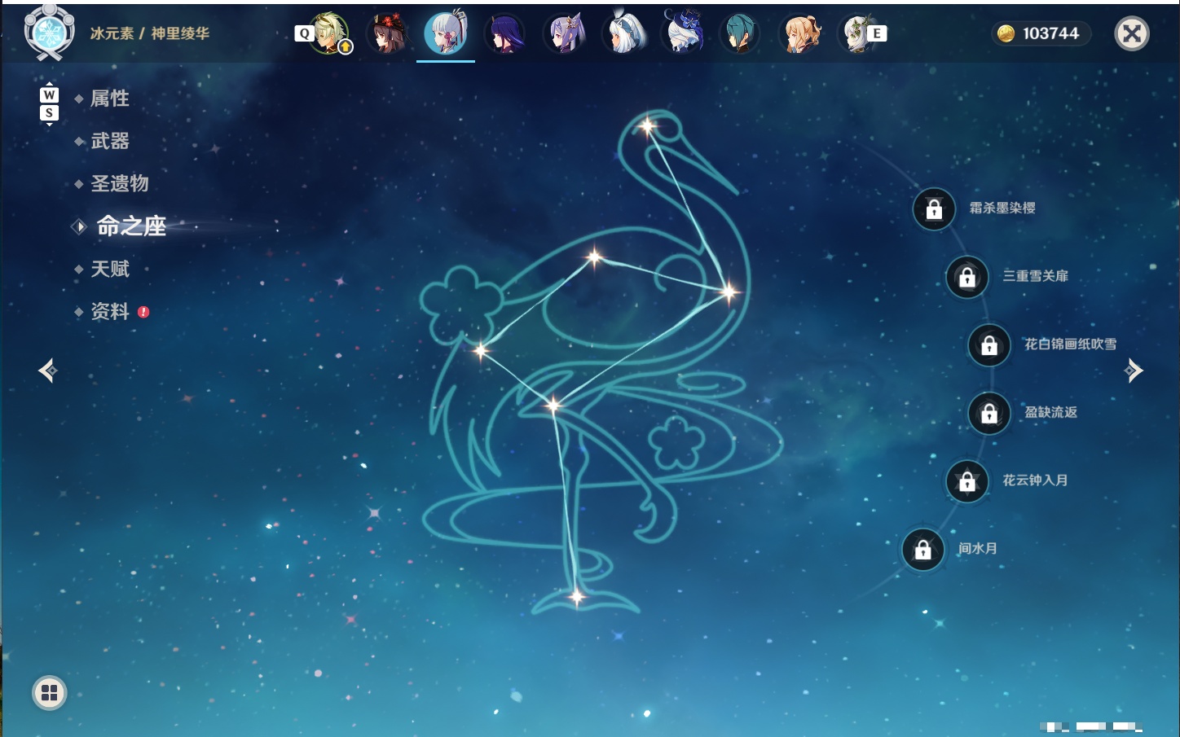
Task: Select the blonde character portrait beside Q
Action: tap(329, 33)
